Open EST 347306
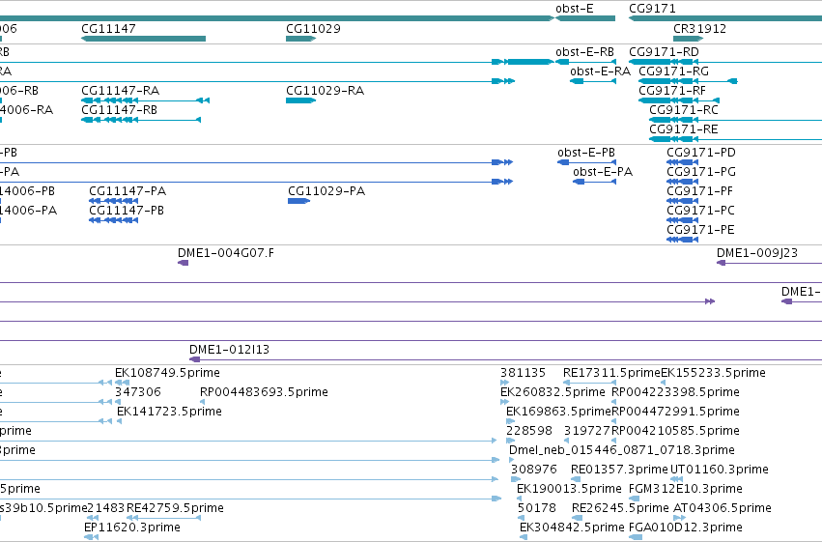822x542 pixels. click(x=138, y=392)
